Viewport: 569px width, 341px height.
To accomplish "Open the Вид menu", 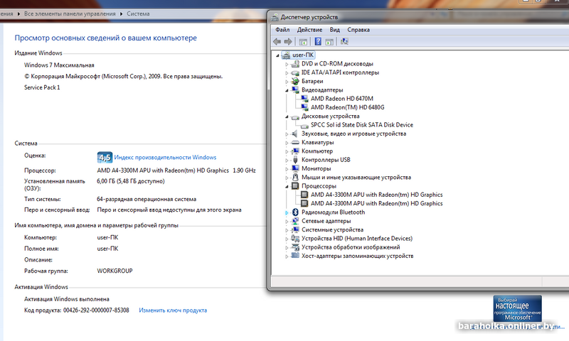I will pyautogui.click(x=334, y=30).
